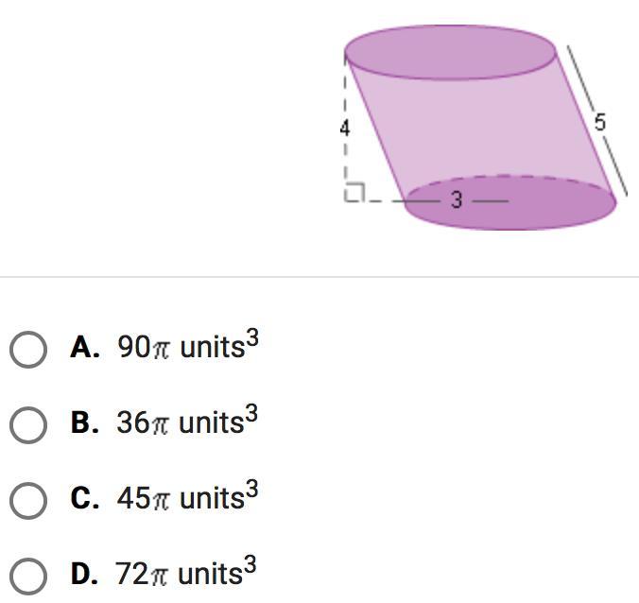Click the 36π units³ answer text
This screenshot has width=639, height=603.
click(187, 422)
